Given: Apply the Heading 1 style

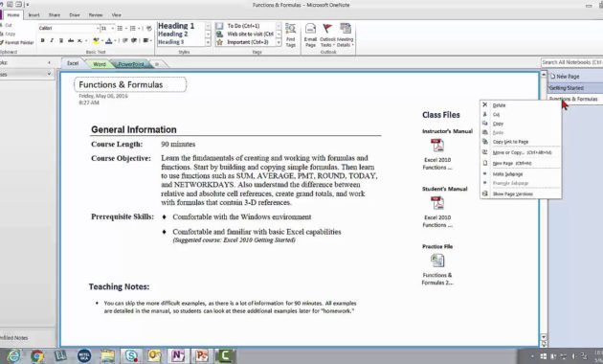Looking at the screenshot, I should [176, 26].
